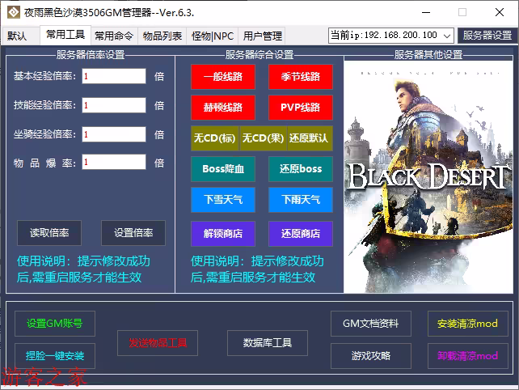519x390 pixels.
Task: Select the 怪物|NPC tab
Action: coord(212,36)
